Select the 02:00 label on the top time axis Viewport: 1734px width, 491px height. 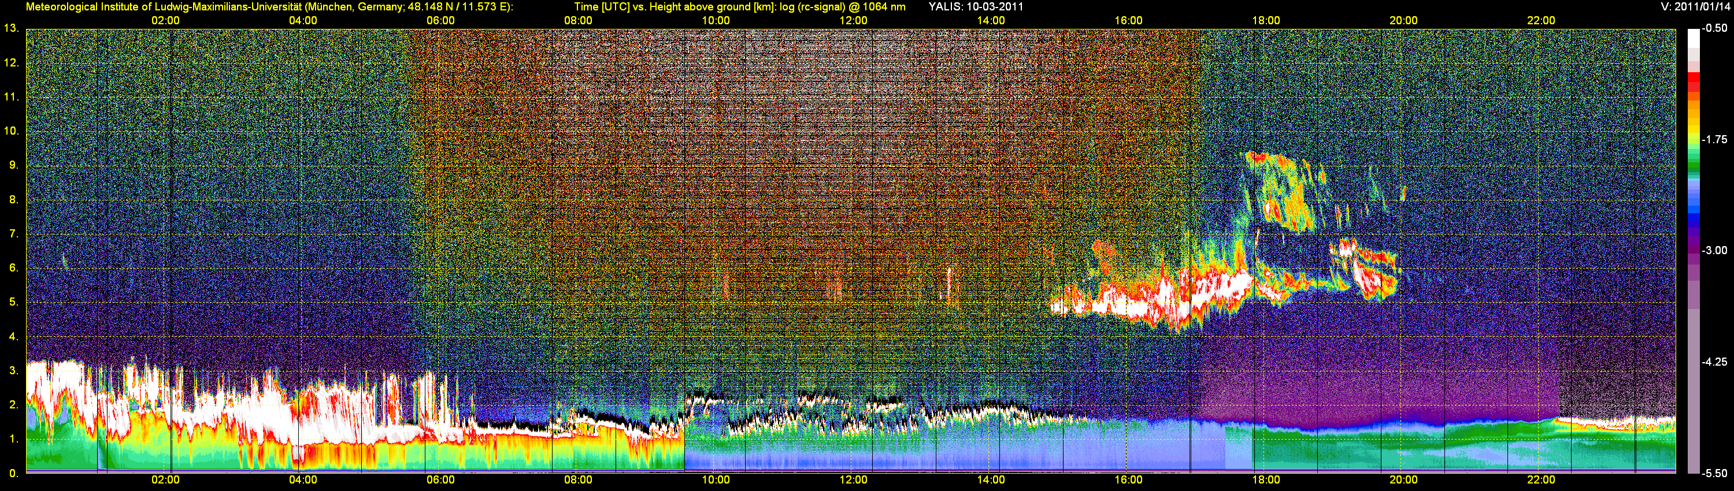click(165, 21)
